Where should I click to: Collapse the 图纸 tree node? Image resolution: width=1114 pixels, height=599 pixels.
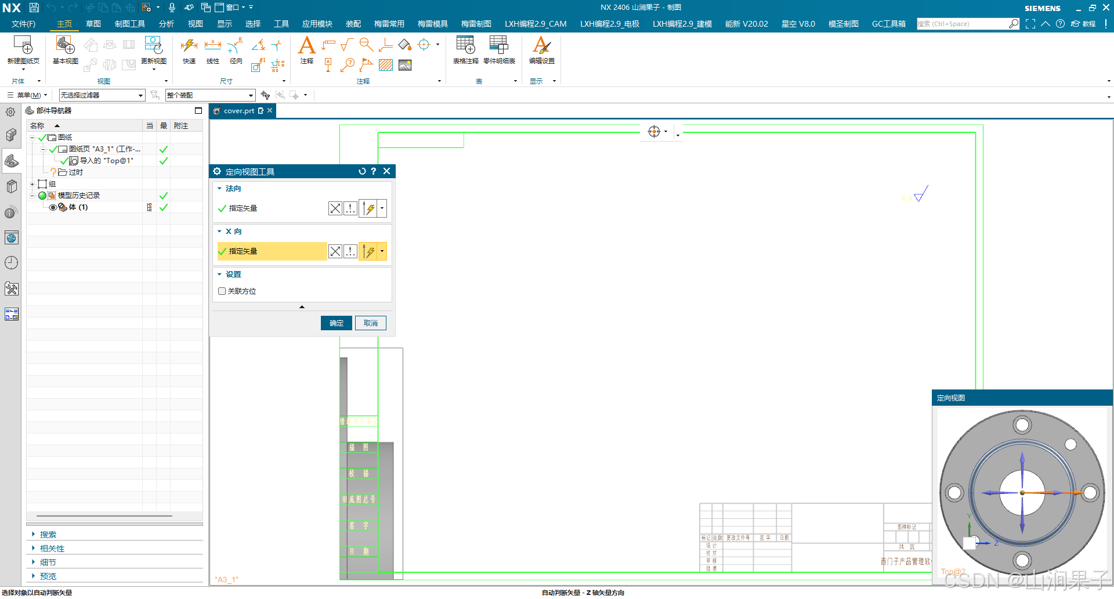(x=32, y=138)
